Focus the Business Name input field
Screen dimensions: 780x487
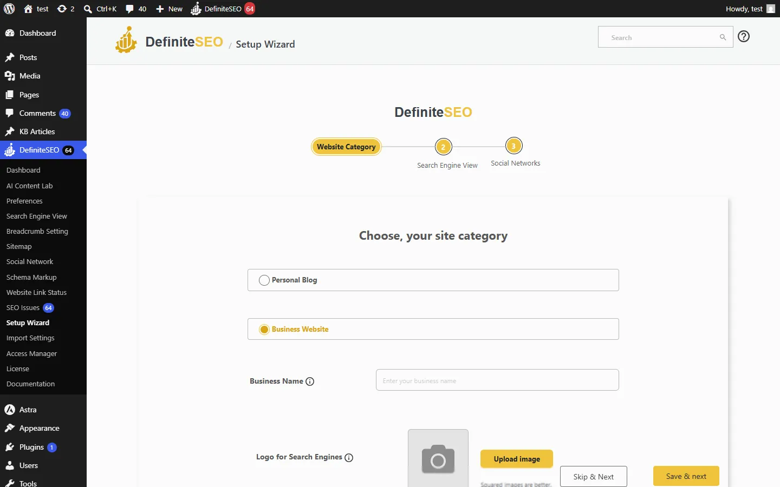click(497, 380)
